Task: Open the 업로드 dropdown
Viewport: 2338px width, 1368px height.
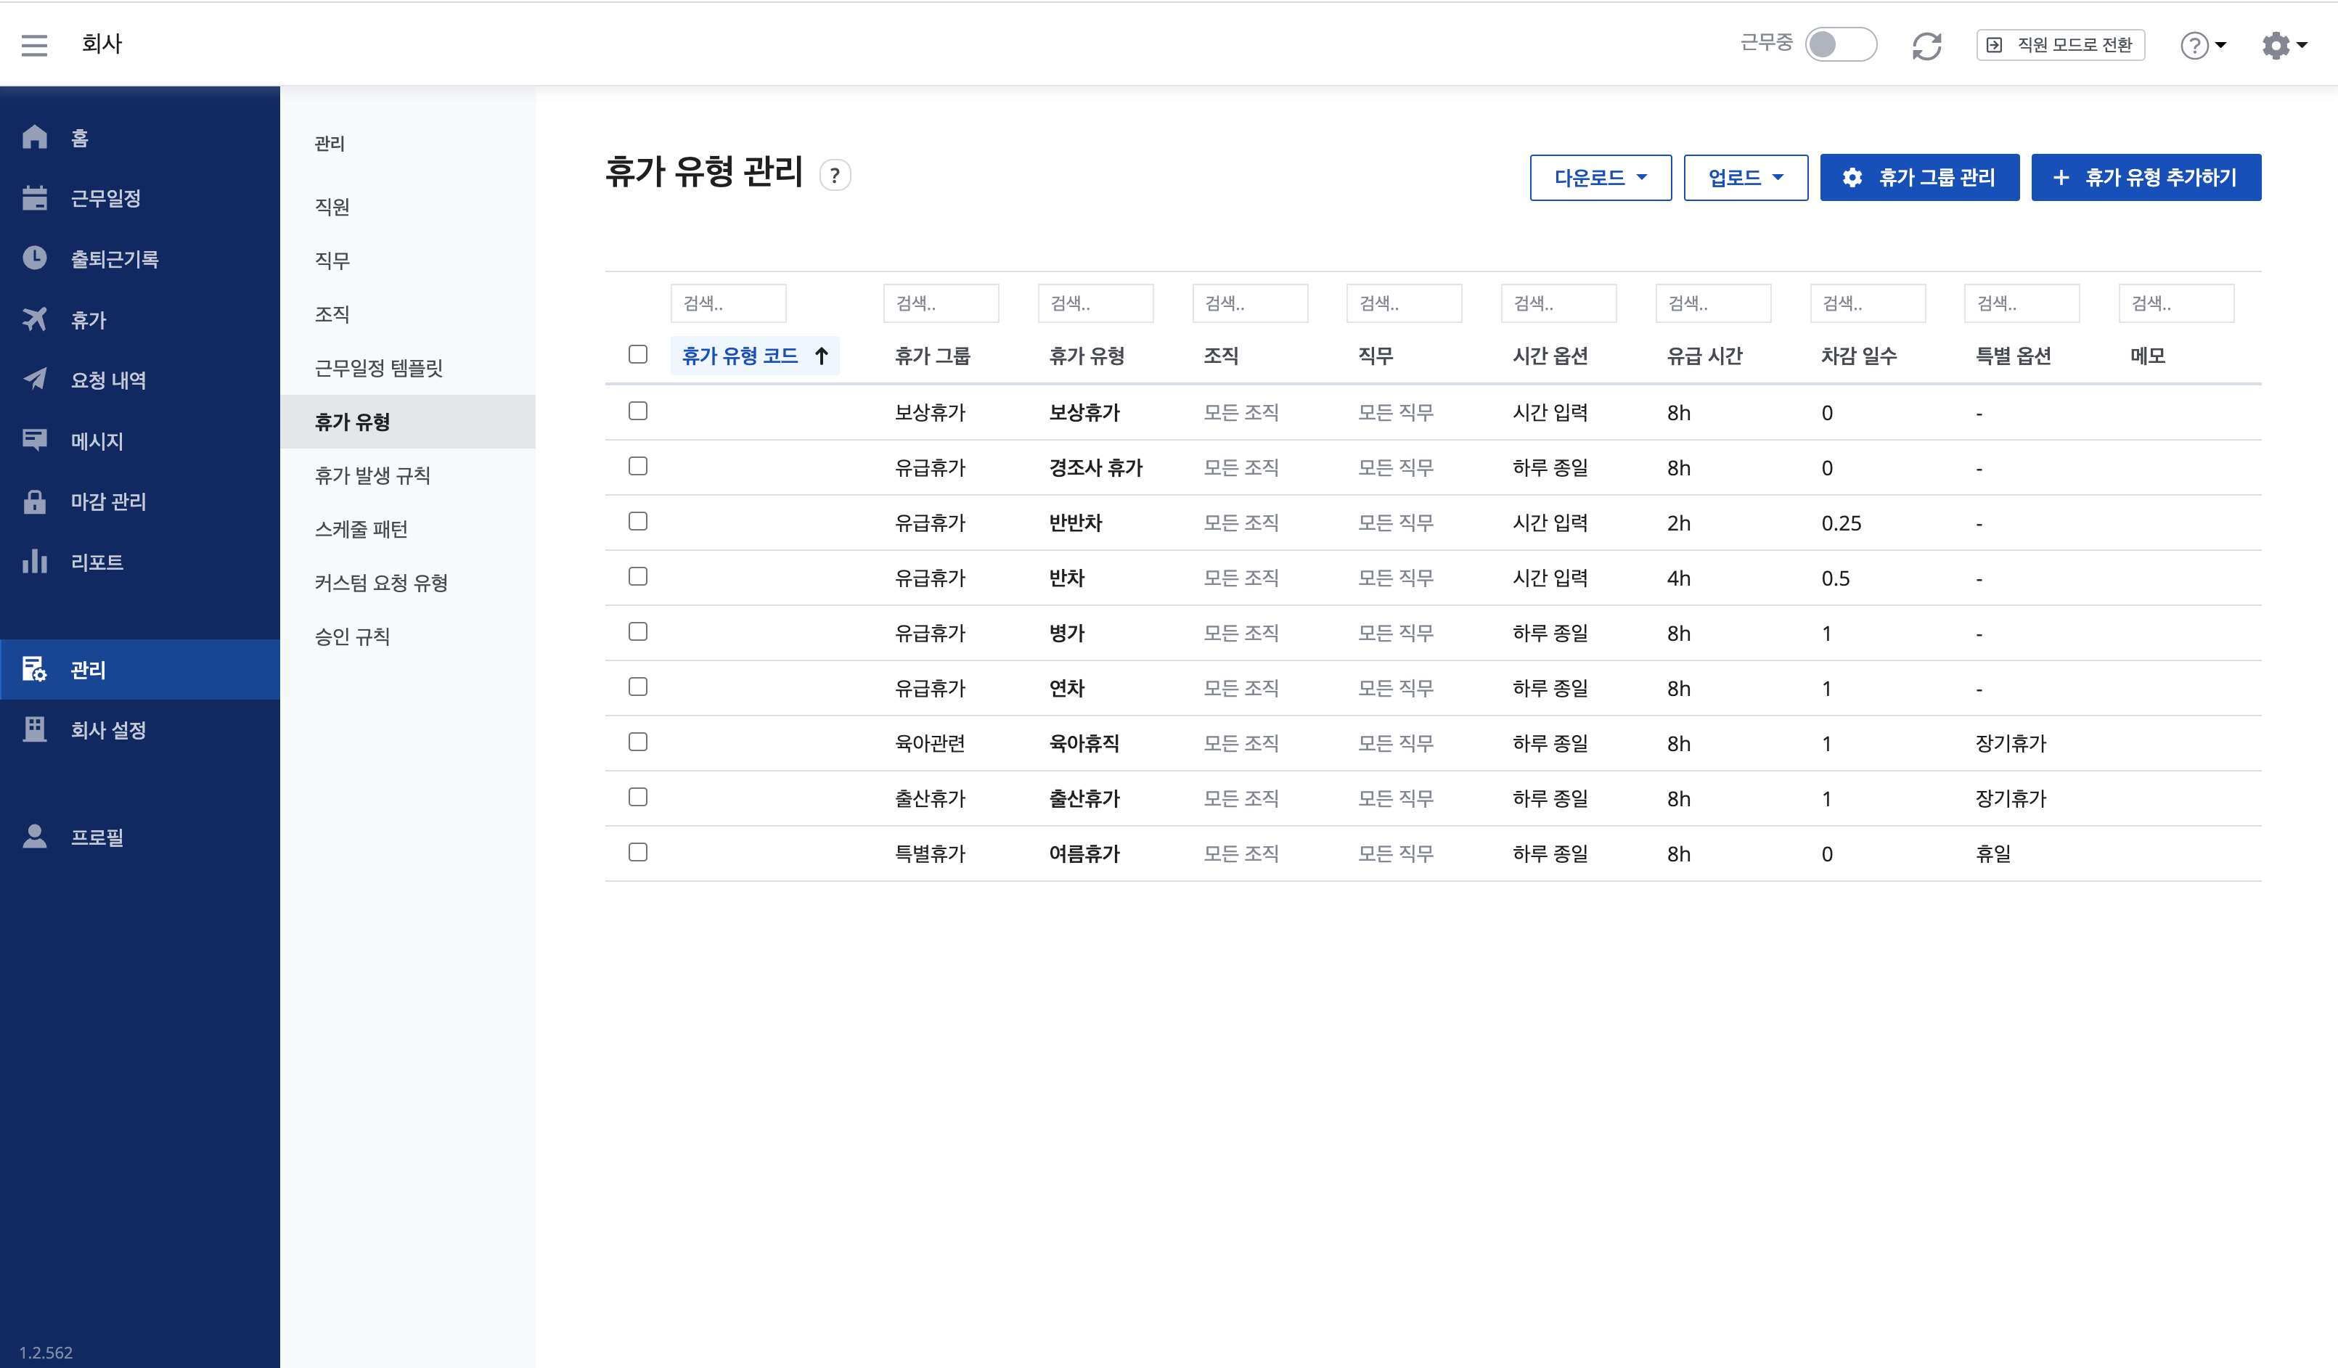Action: 1745,177
